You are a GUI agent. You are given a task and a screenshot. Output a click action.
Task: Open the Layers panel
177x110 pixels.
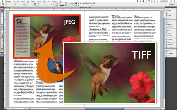click(x=168, y=15)
